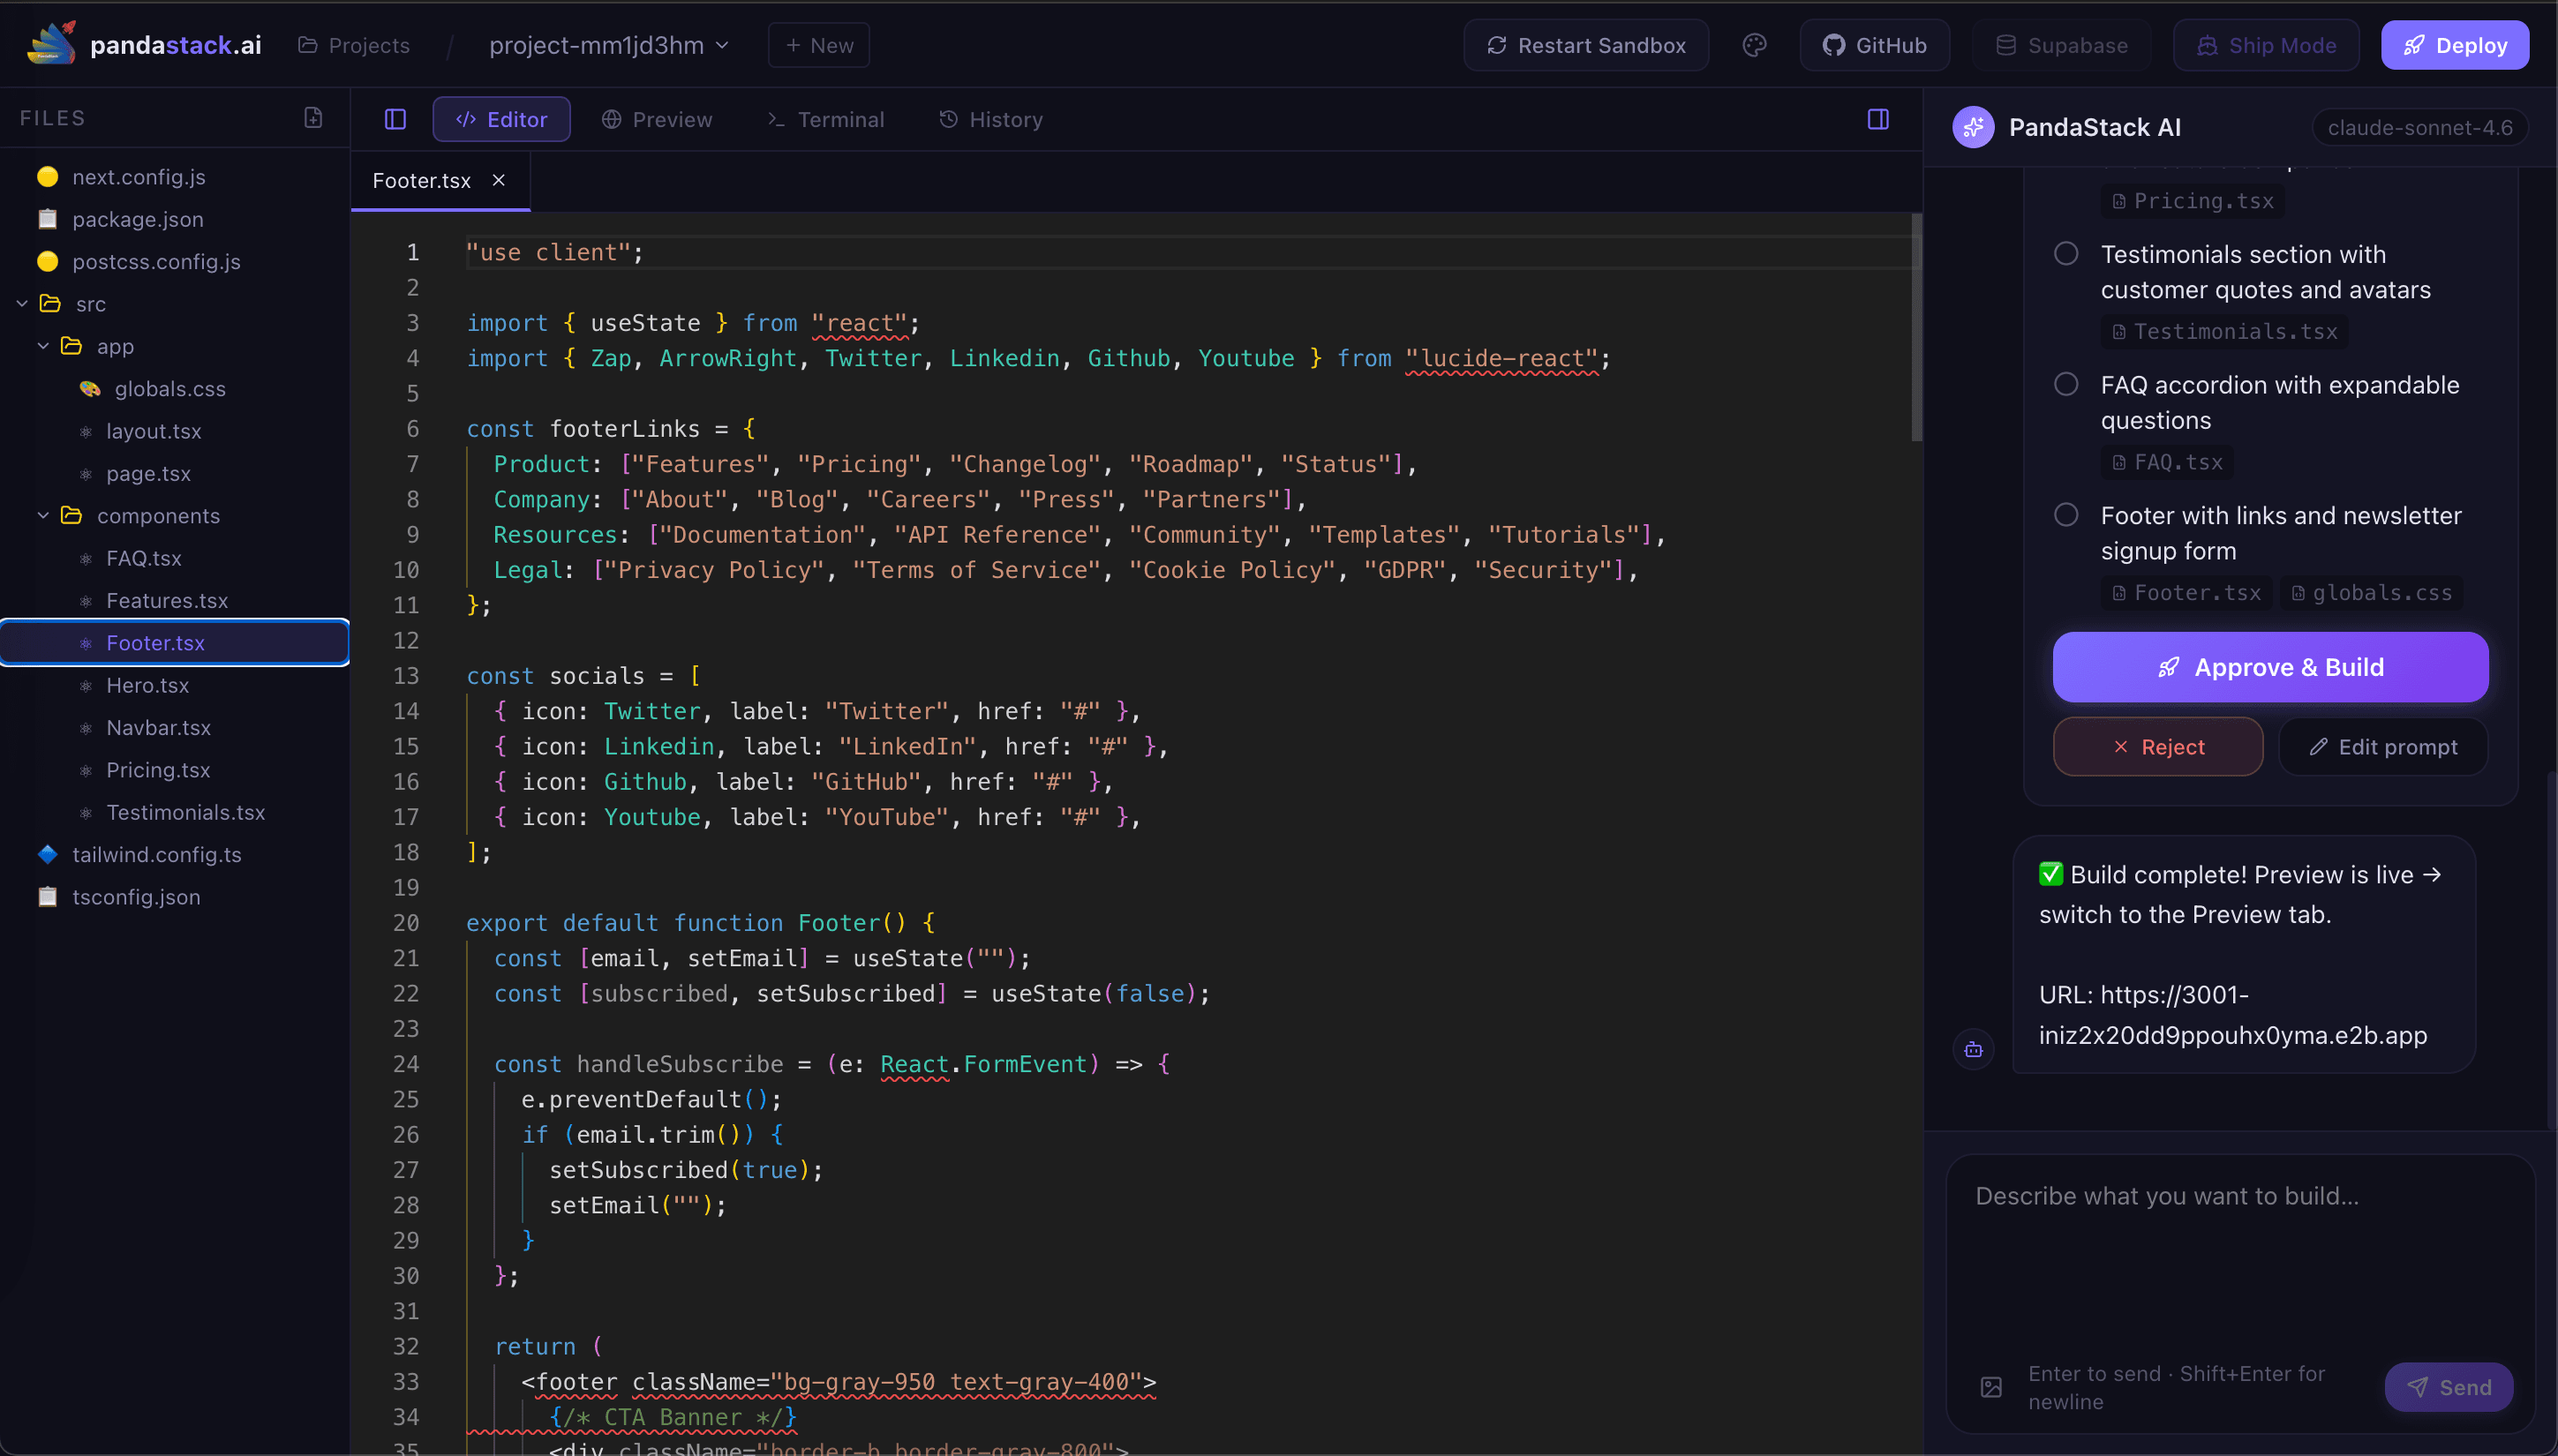The width and height of the screenshot is (2558, 1456).
Task: Open the Supabase panel
Action: point(2061,44)
